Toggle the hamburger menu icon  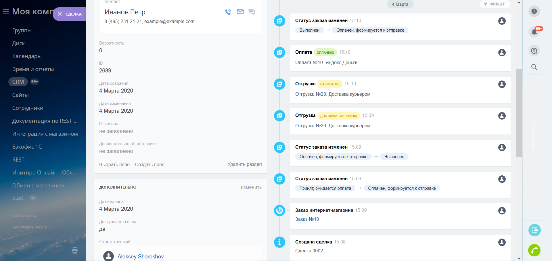[6, 11]
